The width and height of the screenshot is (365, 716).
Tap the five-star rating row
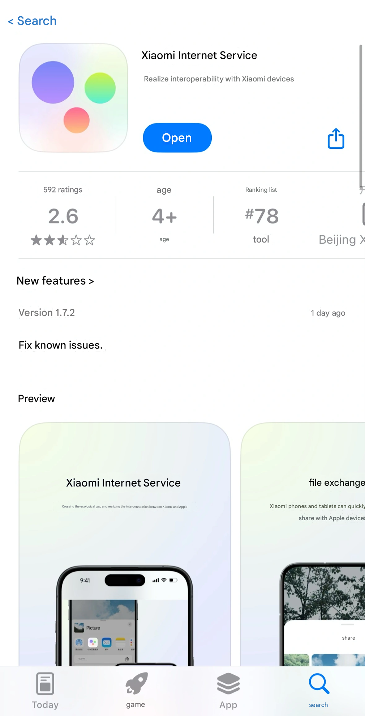click(x=63, y=240)
